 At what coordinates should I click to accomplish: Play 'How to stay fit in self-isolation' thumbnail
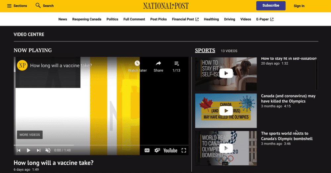click(226, 73)
